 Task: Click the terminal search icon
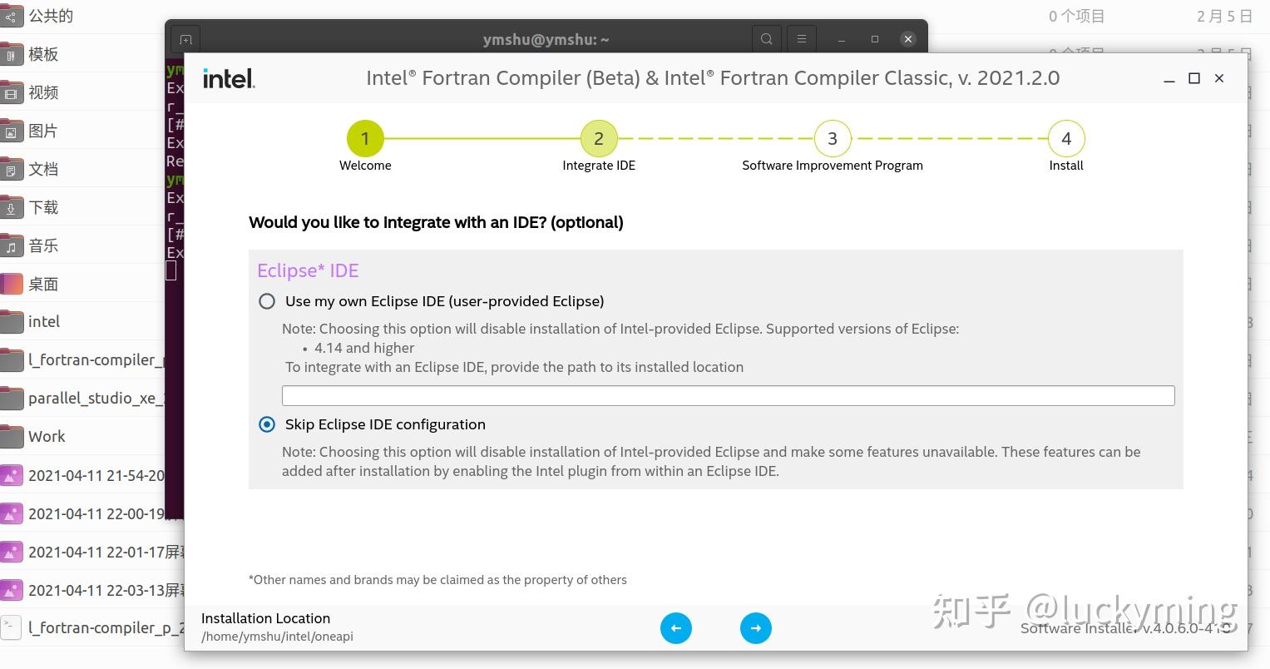(766, 39)
